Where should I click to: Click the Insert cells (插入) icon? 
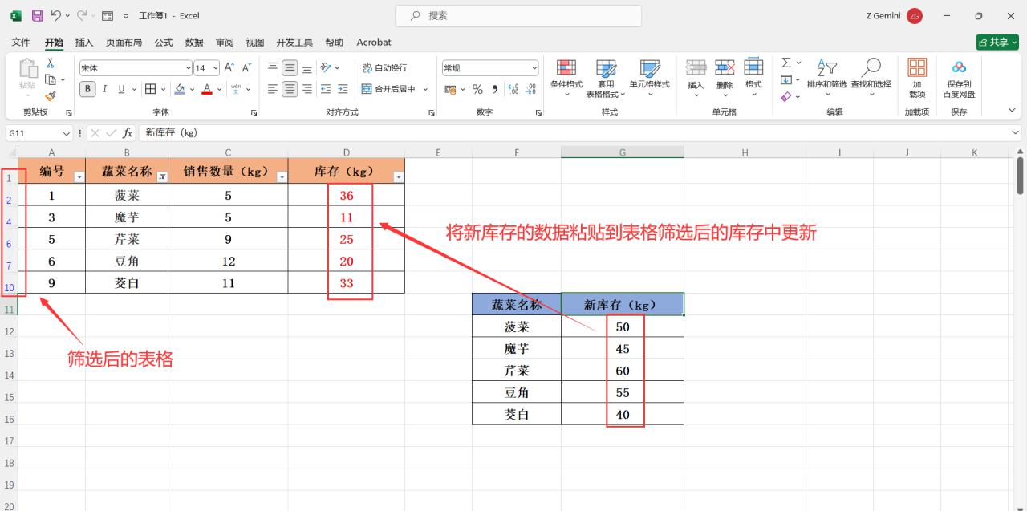(x=696, y=78)
